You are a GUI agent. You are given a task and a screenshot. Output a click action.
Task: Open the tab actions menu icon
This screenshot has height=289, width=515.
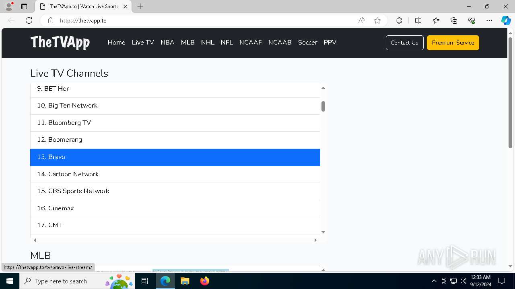click(x=24, y=6)
